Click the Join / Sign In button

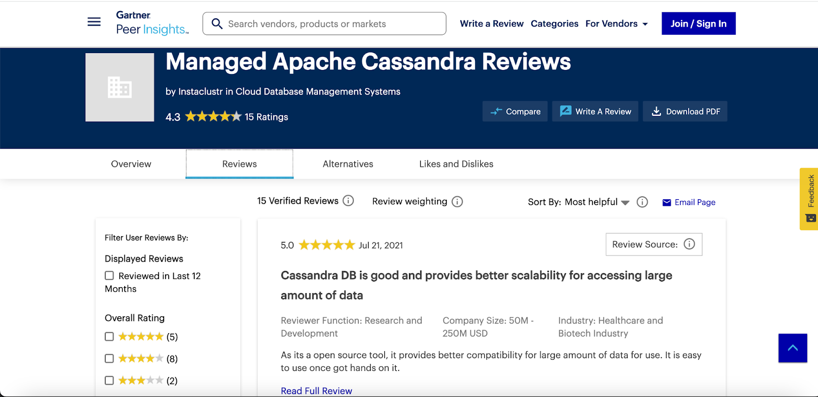point(698,24)
